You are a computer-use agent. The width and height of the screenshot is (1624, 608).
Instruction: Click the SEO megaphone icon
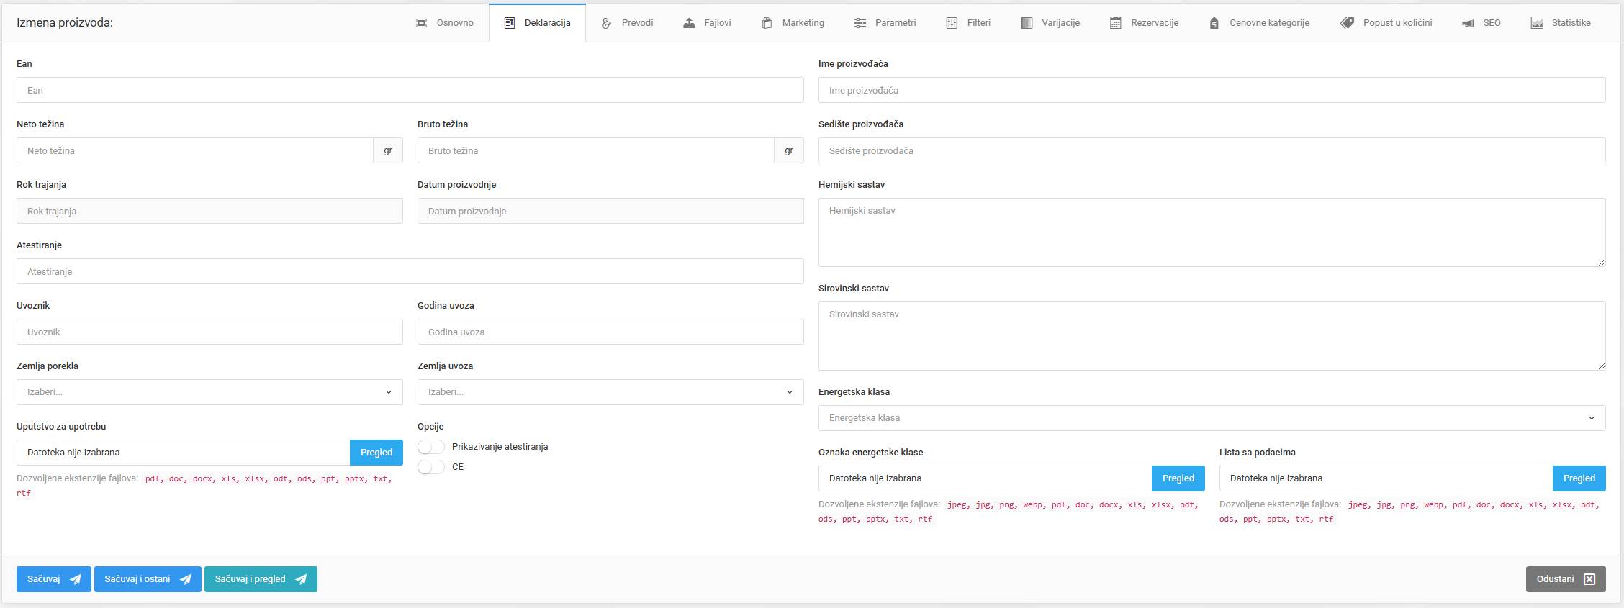pyautogui.click(x=1468, y=23)
